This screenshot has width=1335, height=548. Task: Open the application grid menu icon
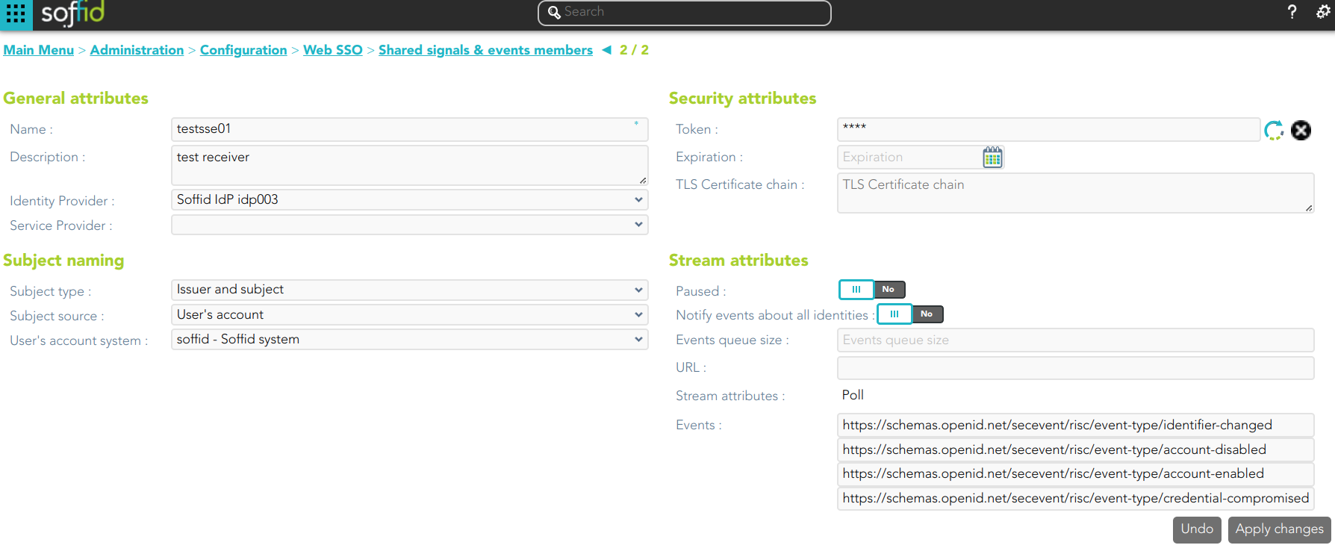pyautogui.click(x=16, y=13)
